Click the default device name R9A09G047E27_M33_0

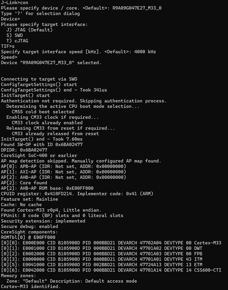tap(137, 8)
